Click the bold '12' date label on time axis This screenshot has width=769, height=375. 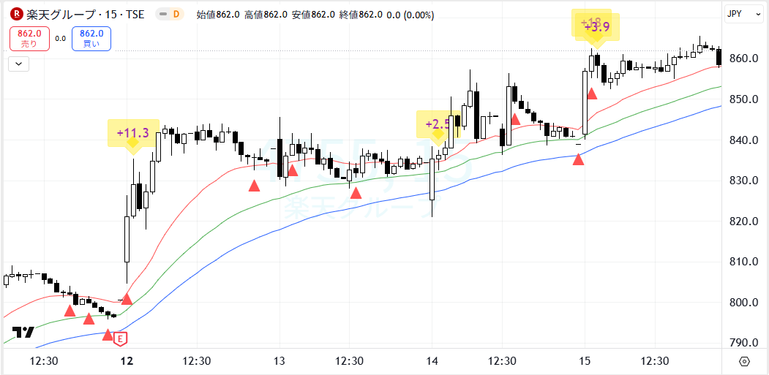coord(127,361)
